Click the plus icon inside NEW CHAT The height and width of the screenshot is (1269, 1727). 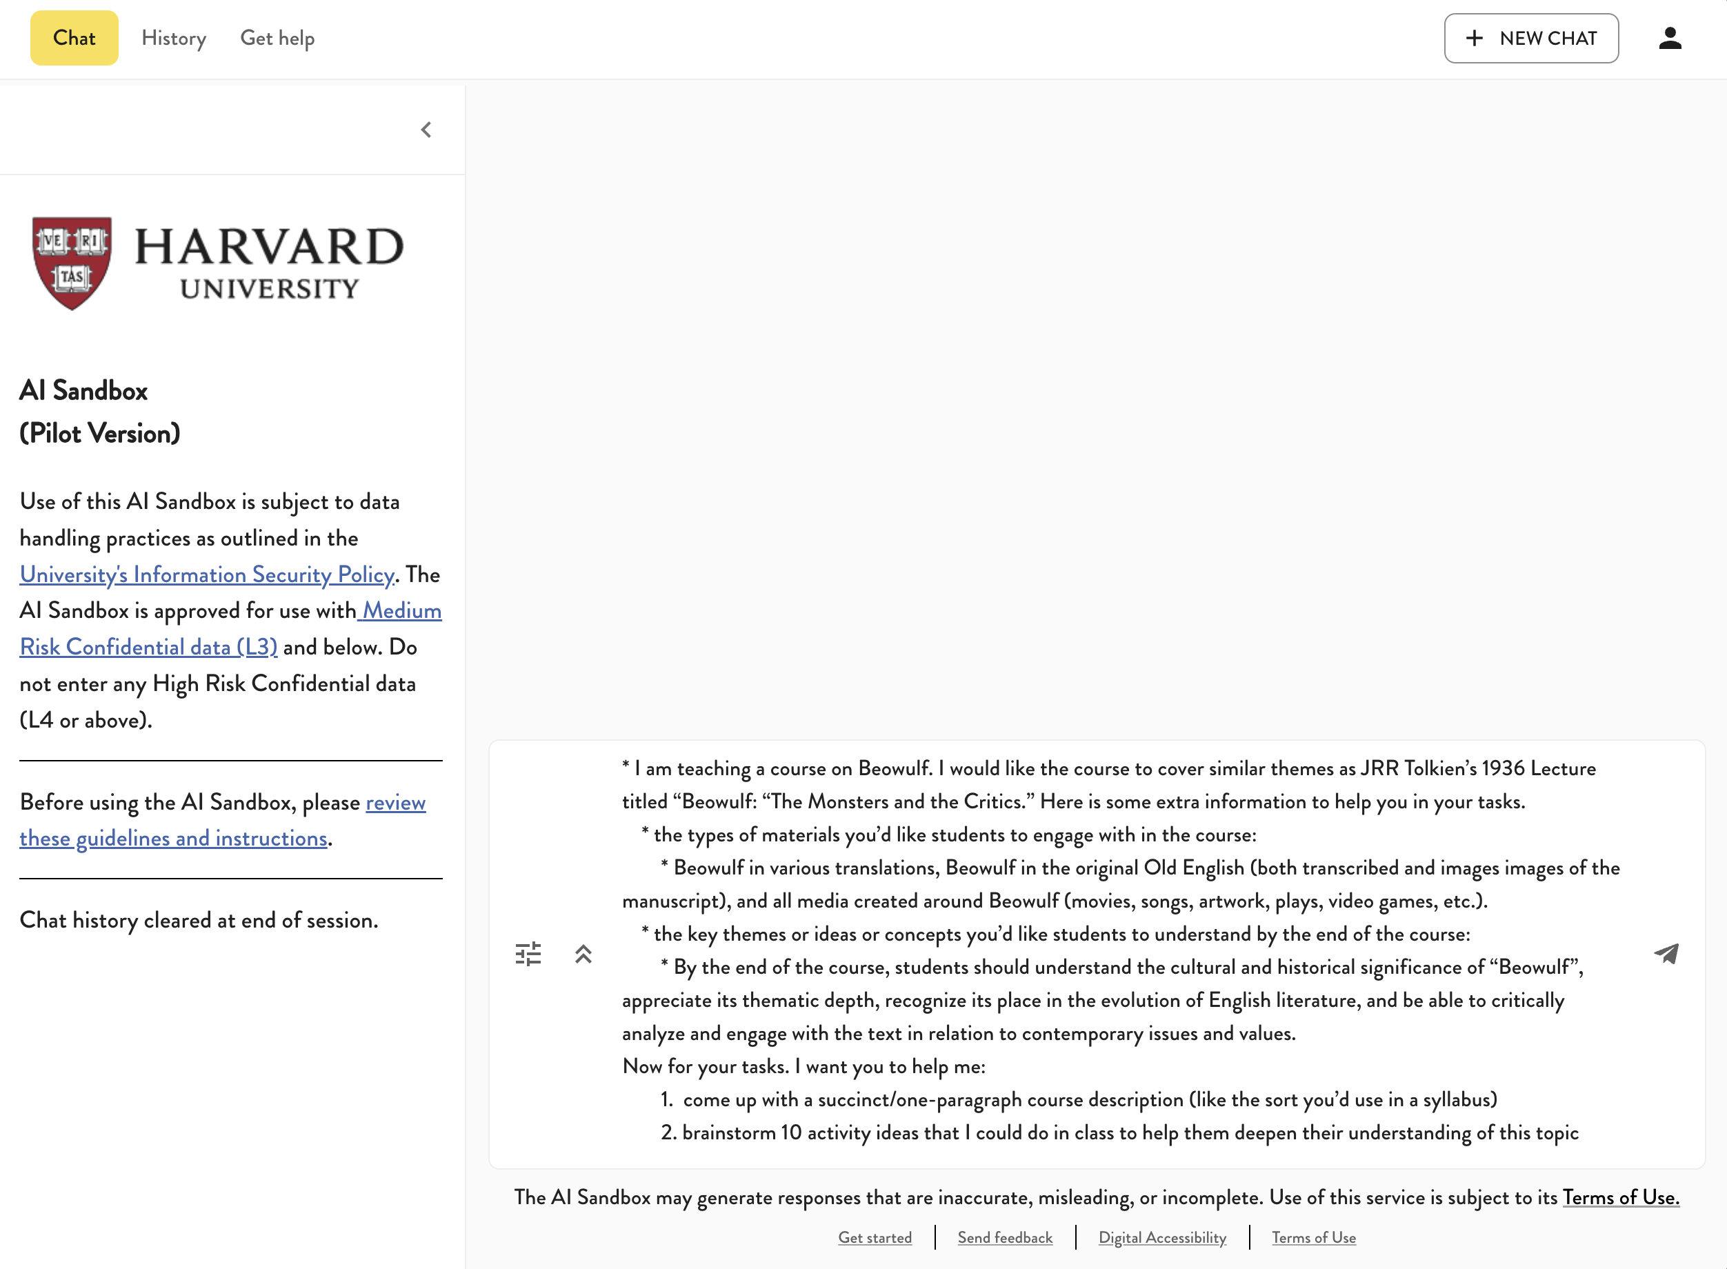(x=1475, y=38)
